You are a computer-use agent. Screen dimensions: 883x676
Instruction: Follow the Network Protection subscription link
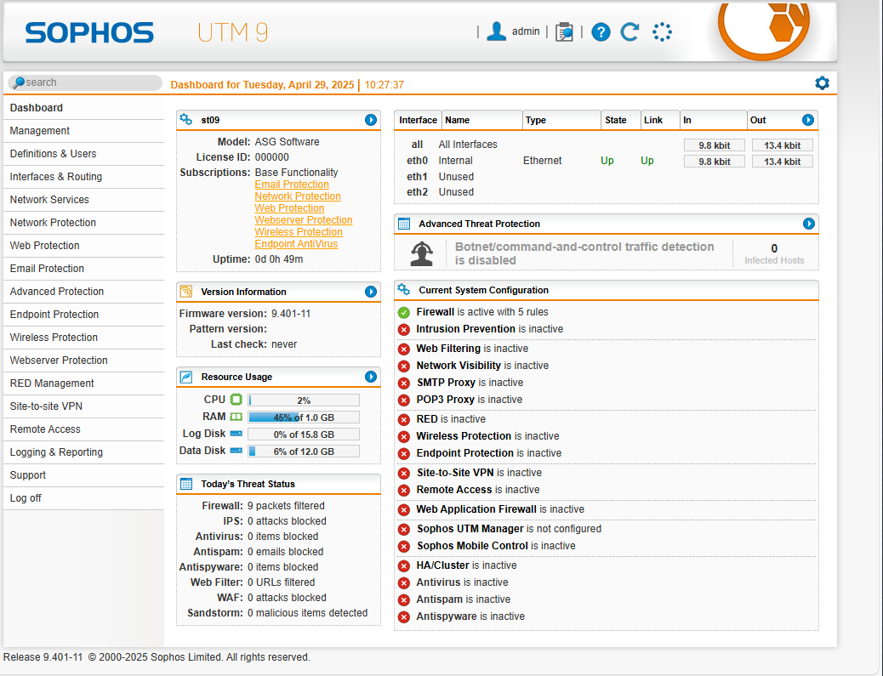click(x=298, y=196)
